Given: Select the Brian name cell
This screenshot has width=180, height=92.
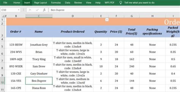Looking at the screenshot, I should click(x=39, y=52).
